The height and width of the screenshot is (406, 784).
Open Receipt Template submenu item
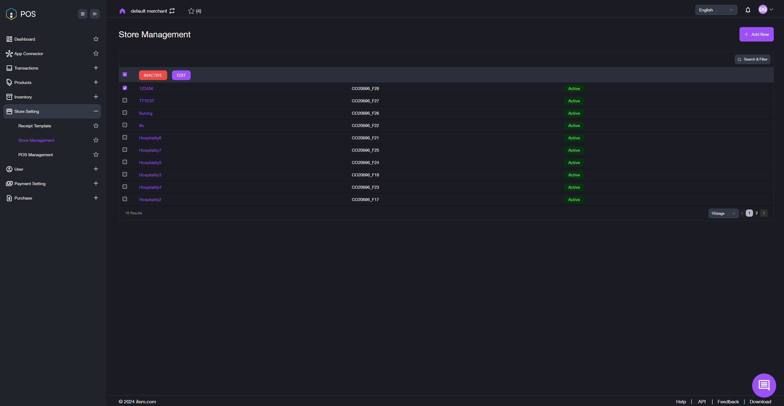coord(35,126)
